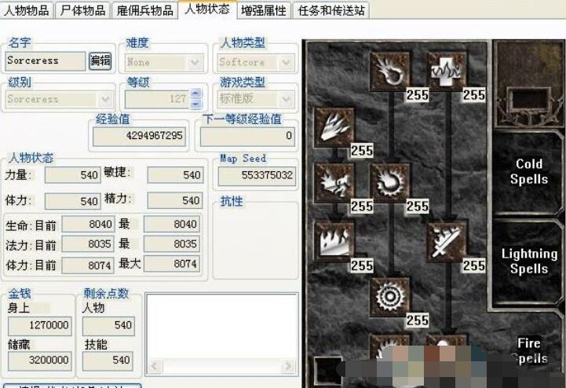Image resolution: width=566 pixels, height=388 pixels.
Task: Click the 法力 maximum field 8035
Action: click(172, 244)
